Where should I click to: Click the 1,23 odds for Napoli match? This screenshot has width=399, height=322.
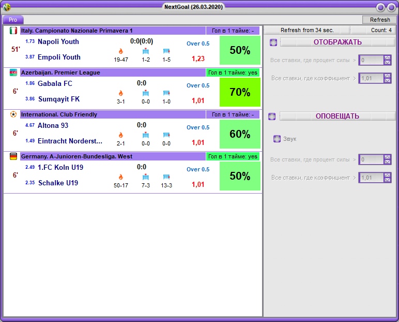coord(198,58)
